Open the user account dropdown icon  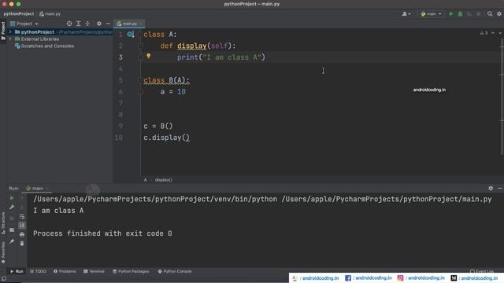[x=406, y=14]
